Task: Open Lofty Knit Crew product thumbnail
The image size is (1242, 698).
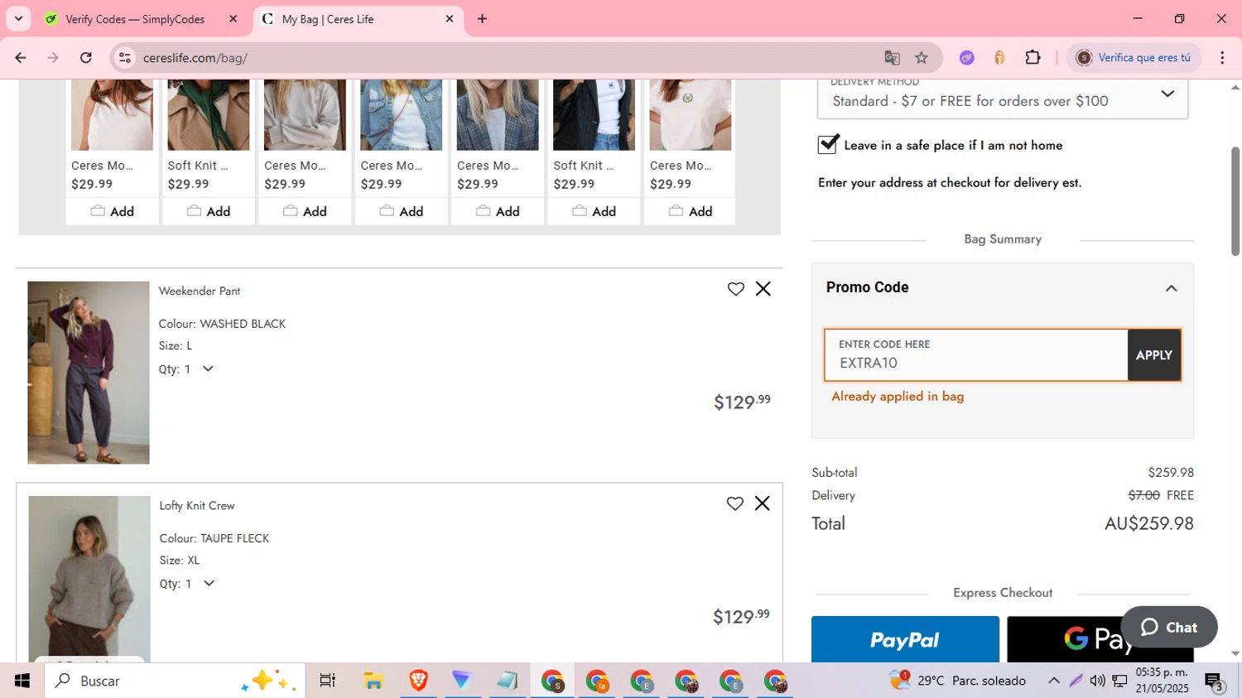Action: pyautogui.click(x=89, y=579)
